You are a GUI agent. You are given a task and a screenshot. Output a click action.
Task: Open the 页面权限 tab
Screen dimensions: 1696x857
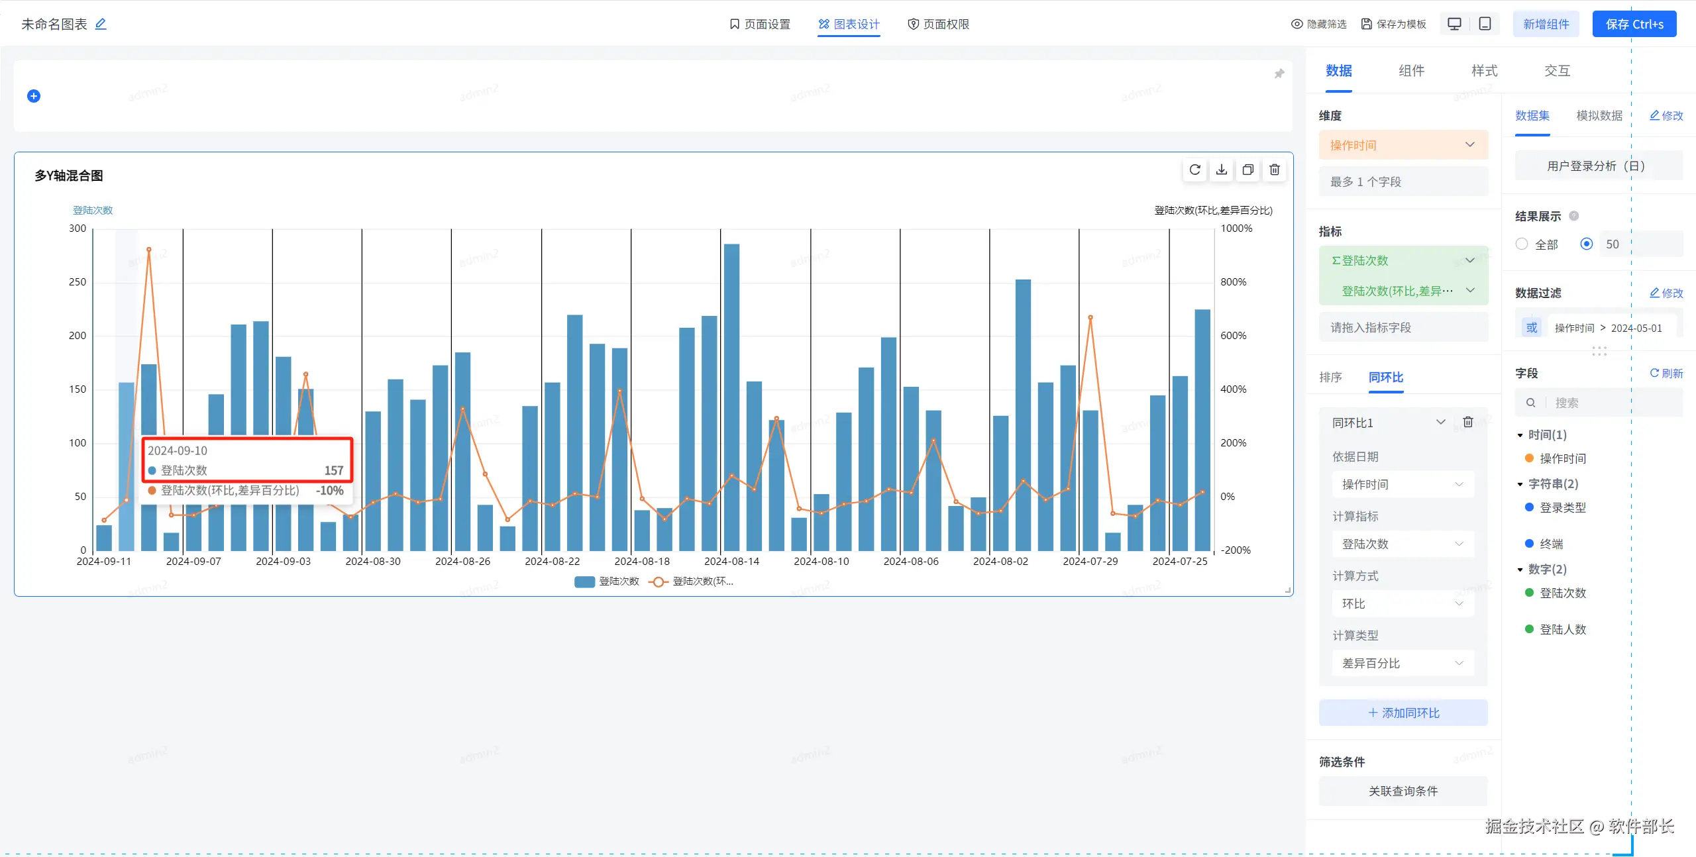938,25
